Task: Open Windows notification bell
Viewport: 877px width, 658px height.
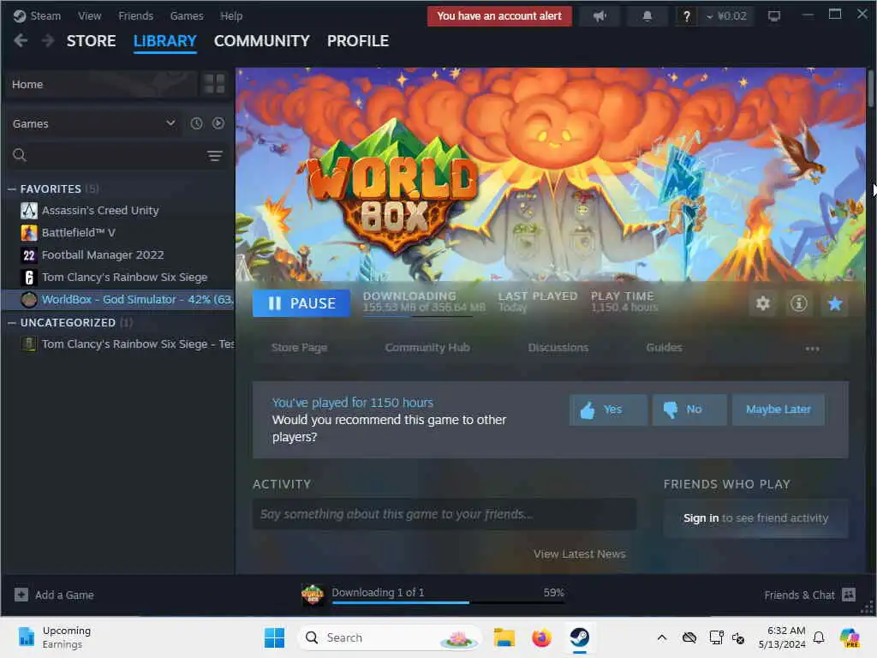Action: (819, 637)
